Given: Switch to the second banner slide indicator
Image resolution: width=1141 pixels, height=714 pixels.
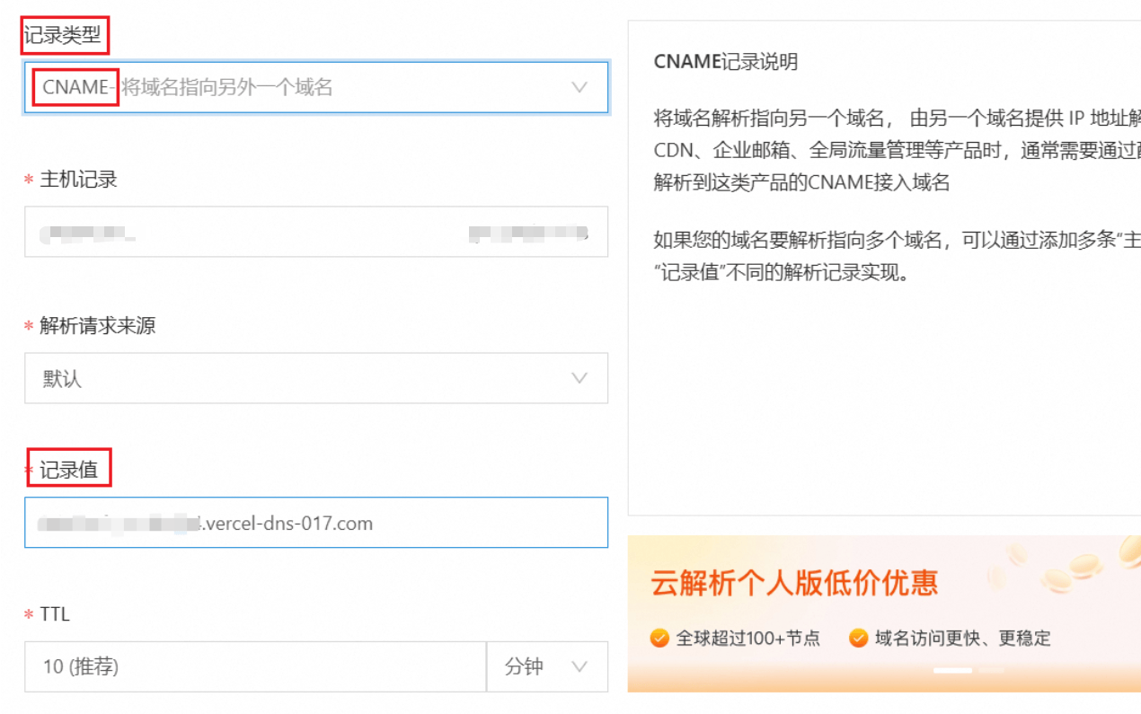Looking at the screenshot, I should click(991, 670).
